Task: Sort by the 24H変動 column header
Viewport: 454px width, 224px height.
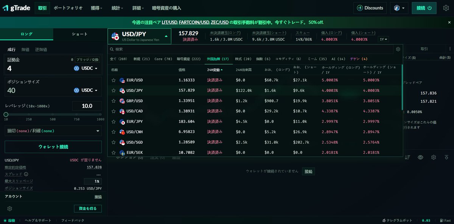Action: coord(215,70)
